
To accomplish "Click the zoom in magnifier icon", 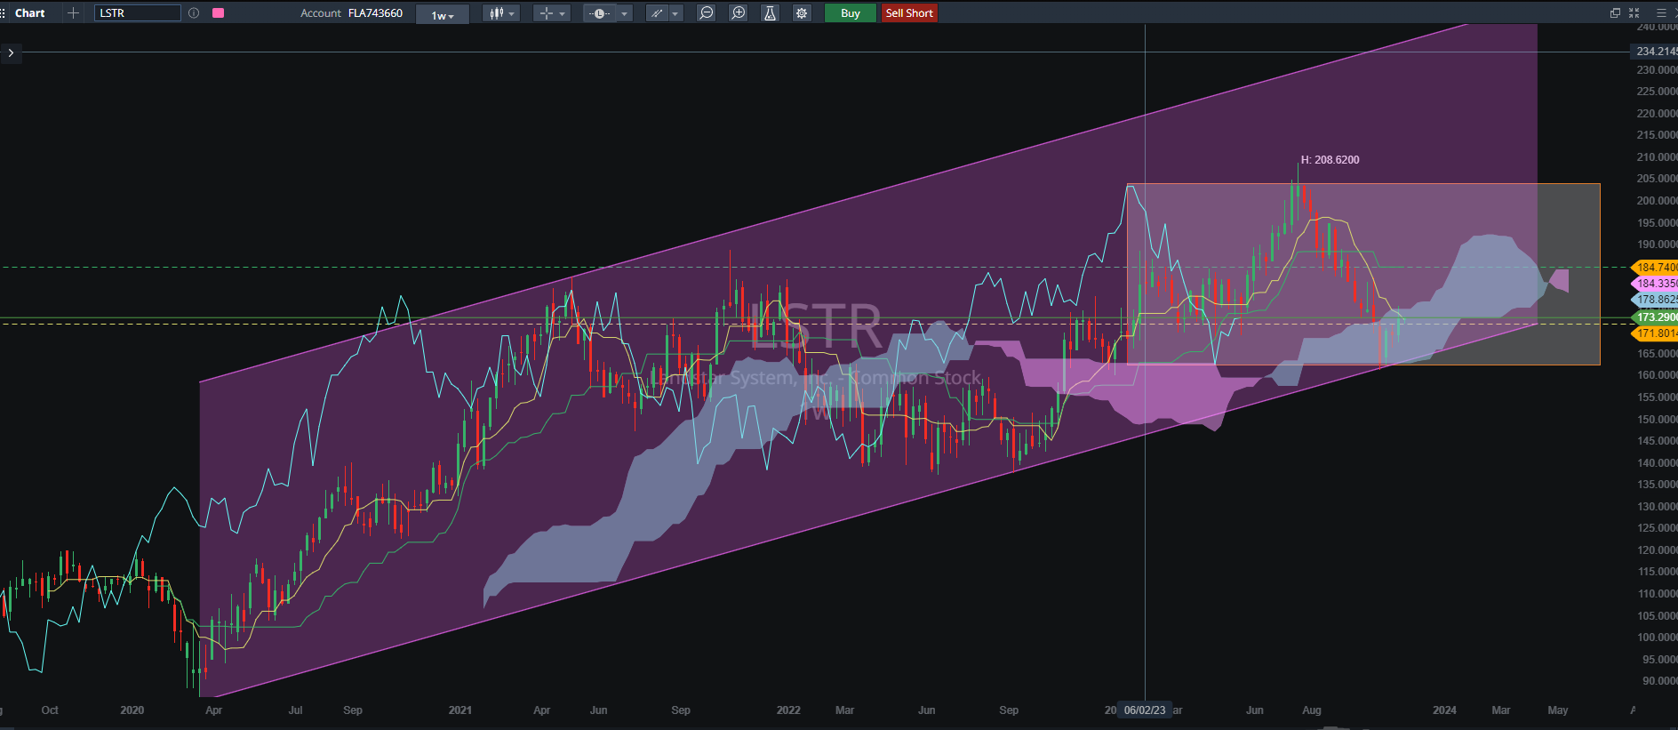I will (x=738, y=13).
